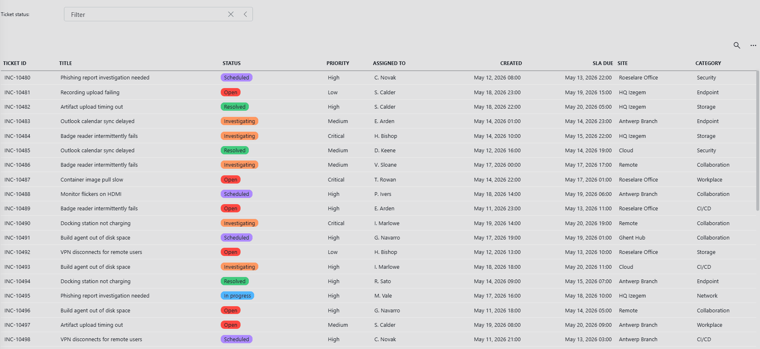This screenshot has width=760, height=349.
Task: Click 'Workplace' category for INC-10487
Action: (x=710, y=180)
